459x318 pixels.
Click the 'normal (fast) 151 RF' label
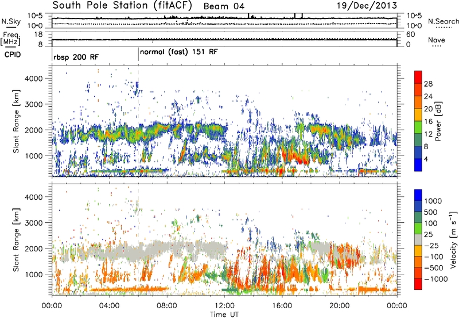179,52
